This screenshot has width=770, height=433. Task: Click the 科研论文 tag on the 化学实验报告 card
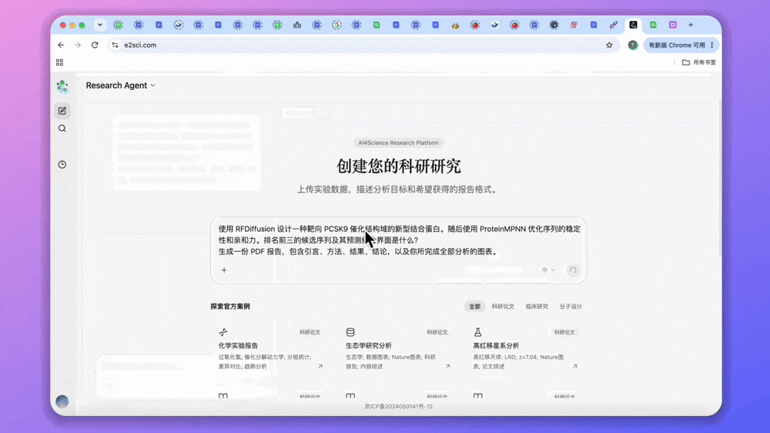(x=310, y=332)
